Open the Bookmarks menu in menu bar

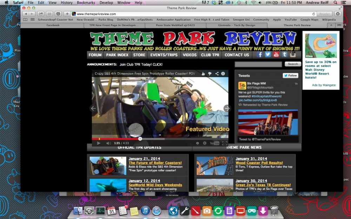[x=86, y=2]
